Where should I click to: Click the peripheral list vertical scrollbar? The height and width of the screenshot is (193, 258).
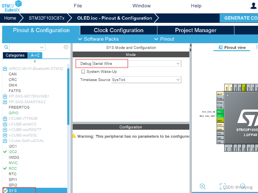(68, 96)
